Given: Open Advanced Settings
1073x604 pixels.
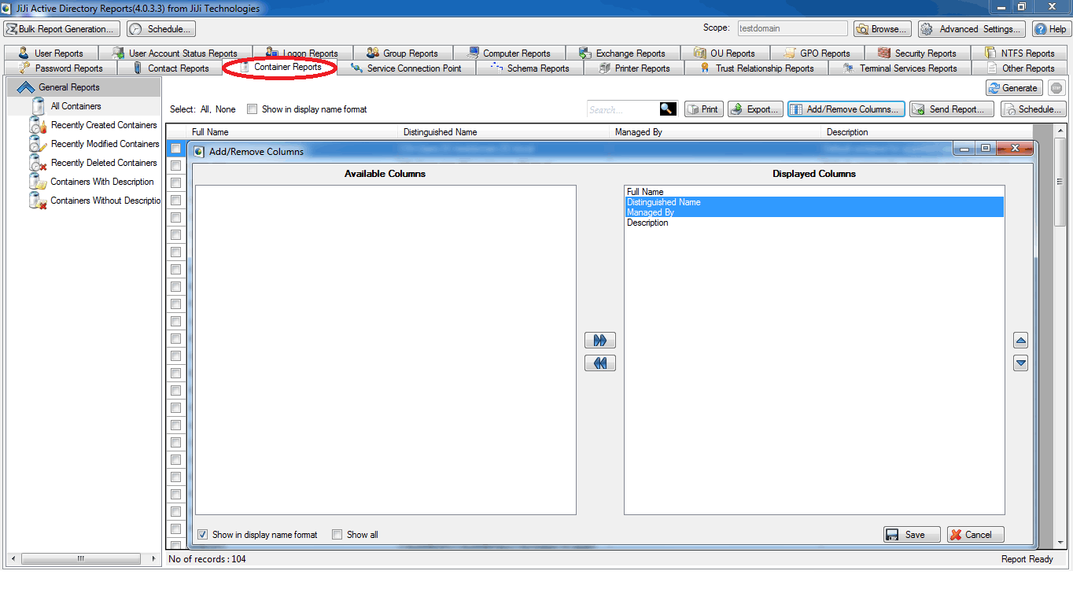Looking at the screenshot, I should click(972, 29).
